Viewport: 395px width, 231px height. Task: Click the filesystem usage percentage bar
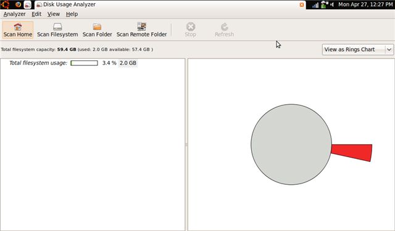coord(84,63)
